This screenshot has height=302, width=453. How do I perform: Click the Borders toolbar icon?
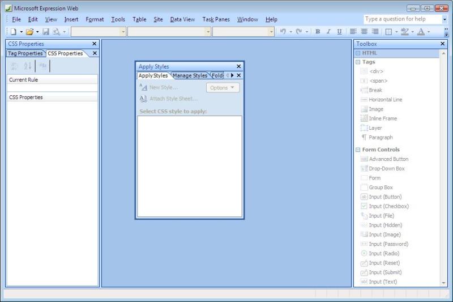[389, 32]
